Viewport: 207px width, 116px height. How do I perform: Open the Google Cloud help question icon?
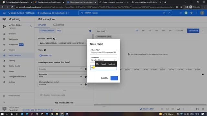(191, 13)
